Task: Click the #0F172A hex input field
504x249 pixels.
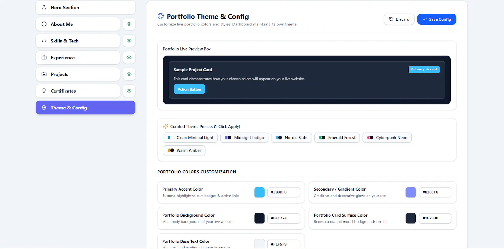Action: pyautogui.click(x=283, y=218)
